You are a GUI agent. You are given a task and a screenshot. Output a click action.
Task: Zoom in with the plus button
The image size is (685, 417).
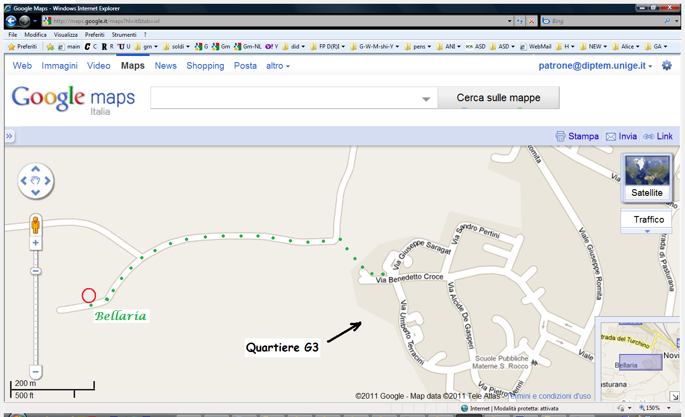coord(35,243)
